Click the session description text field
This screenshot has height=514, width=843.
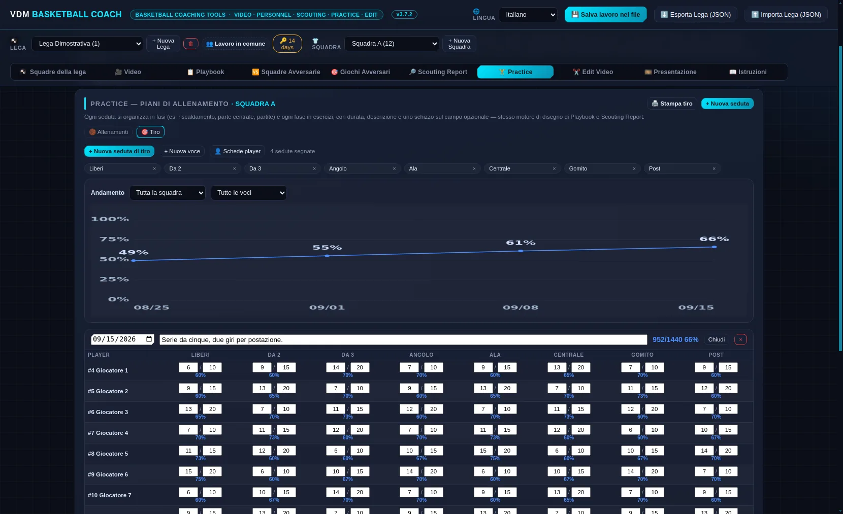point(403,339)
